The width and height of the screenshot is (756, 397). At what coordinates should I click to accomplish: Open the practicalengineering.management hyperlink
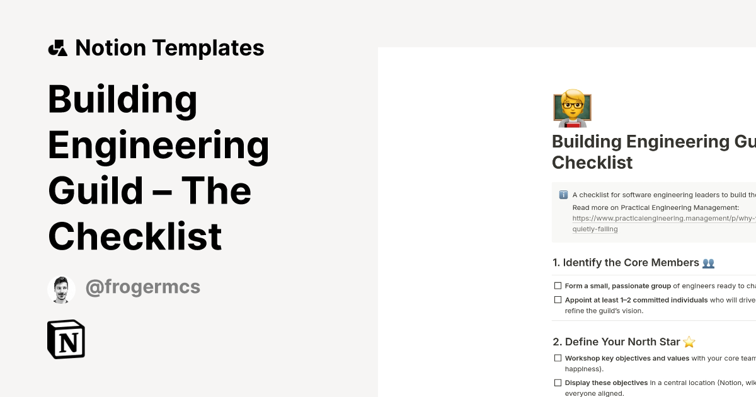661,218
